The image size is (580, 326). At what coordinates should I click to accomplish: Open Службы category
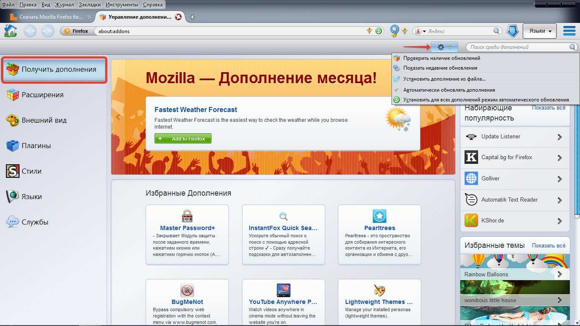[x=53, y=222]
